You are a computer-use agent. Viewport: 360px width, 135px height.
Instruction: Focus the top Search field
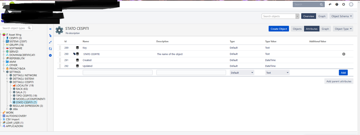pyautogui.click(x=308, y=4)
